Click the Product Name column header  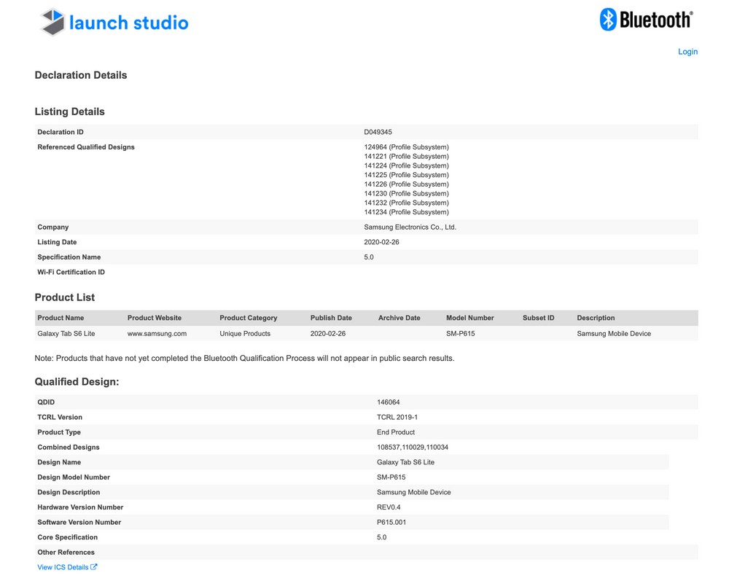[x=61, y=318]
